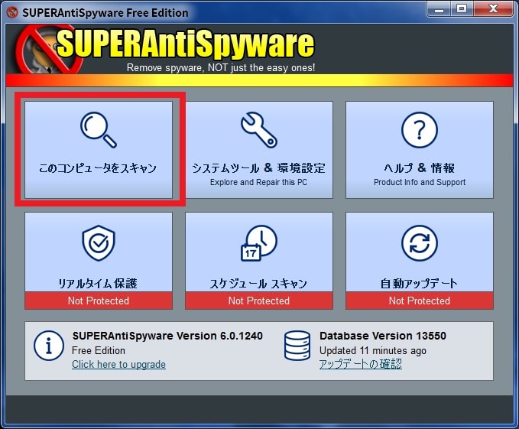The image size is (519, 429).
Task: Minimize the SUPERAntiSpyware window
Action: click(439, 9)
